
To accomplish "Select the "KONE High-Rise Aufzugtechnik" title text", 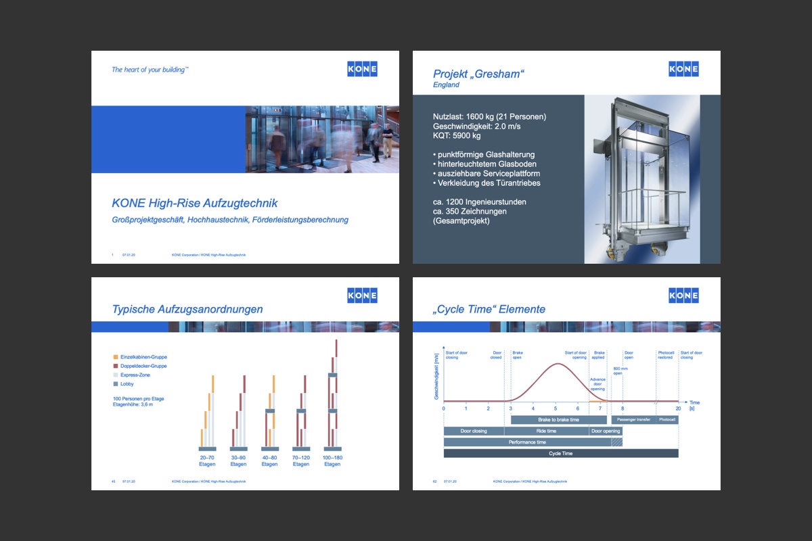I will coord(194,203).
